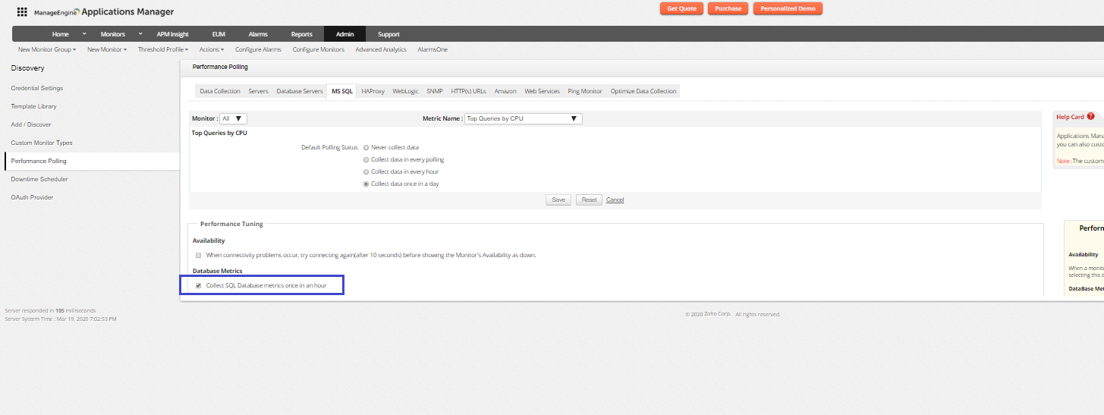Click the Discovery sidebar heading
This screenshot has width=1104, height=415.
coord(27,68)
